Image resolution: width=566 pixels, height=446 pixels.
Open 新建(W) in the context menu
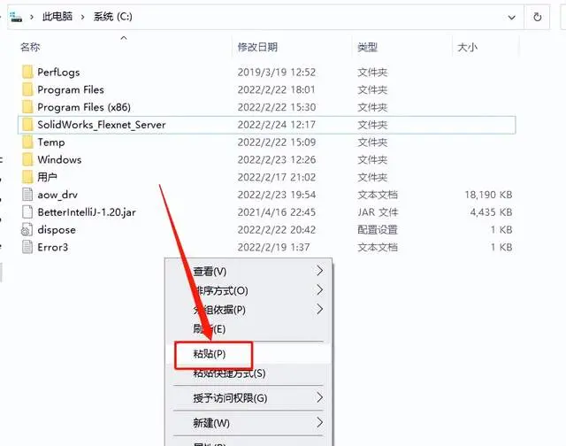[x=249, y=422]
